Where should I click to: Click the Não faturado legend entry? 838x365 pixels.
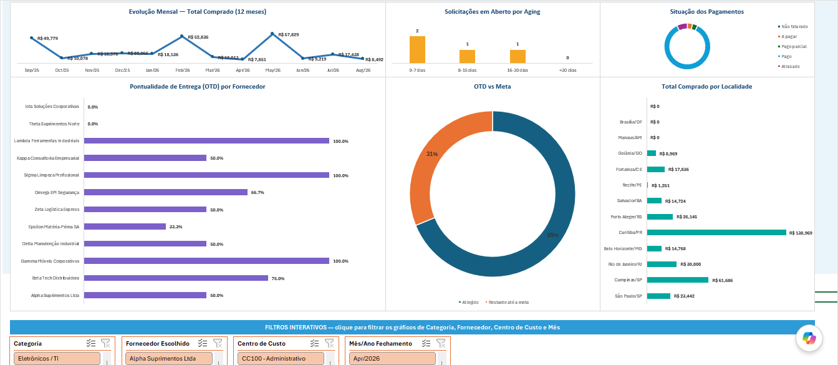click(792, 27)
